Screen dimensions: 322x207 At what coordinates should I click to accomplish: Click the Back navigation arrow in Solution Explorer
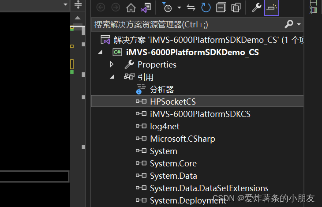101,8
